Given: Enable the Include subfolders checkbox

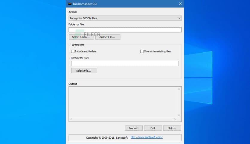Looking at the screenshot, I should [73, 51].
